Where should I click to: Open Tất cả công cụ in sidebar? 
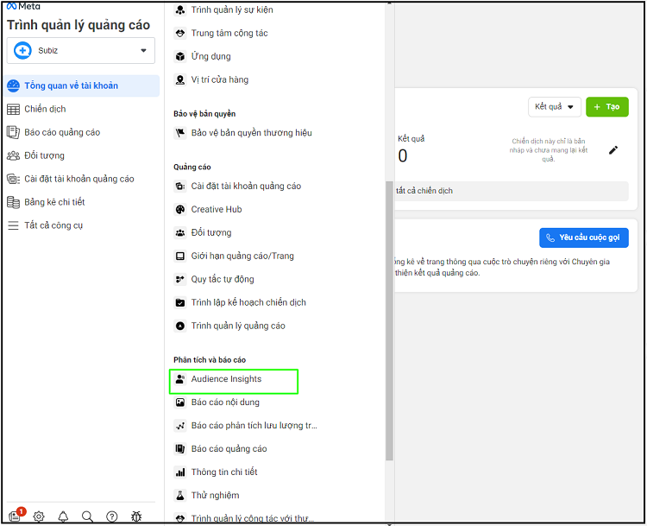53,225
